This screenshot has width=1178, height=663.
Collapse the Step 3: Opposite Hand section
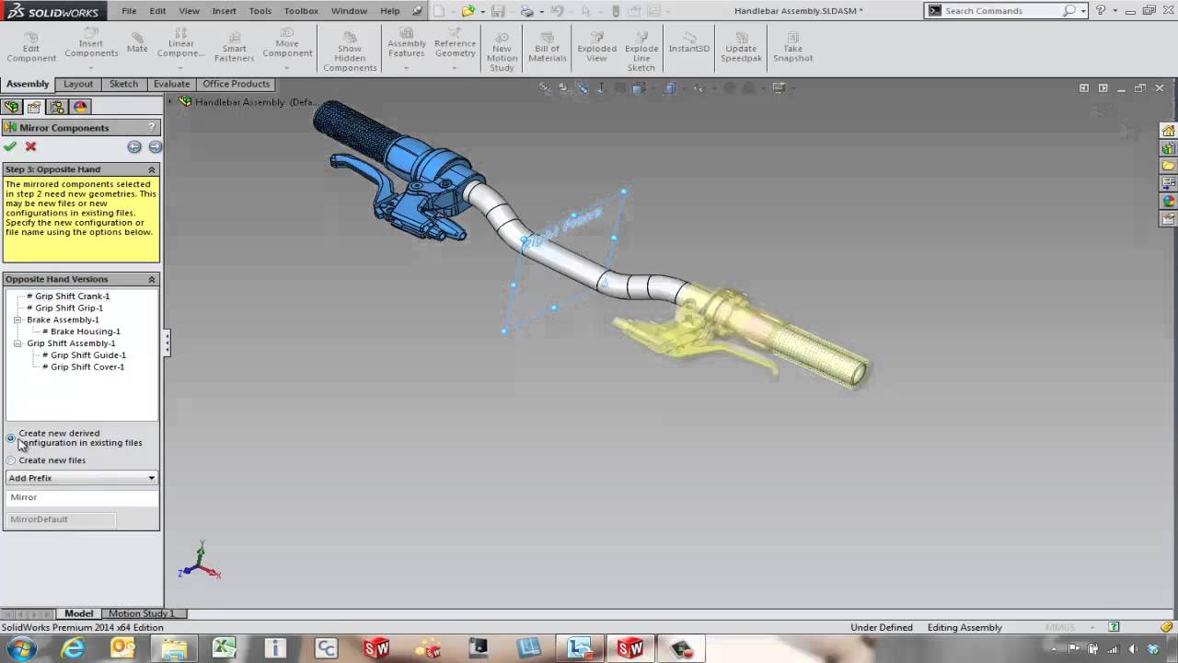click(x=152, y=169)
